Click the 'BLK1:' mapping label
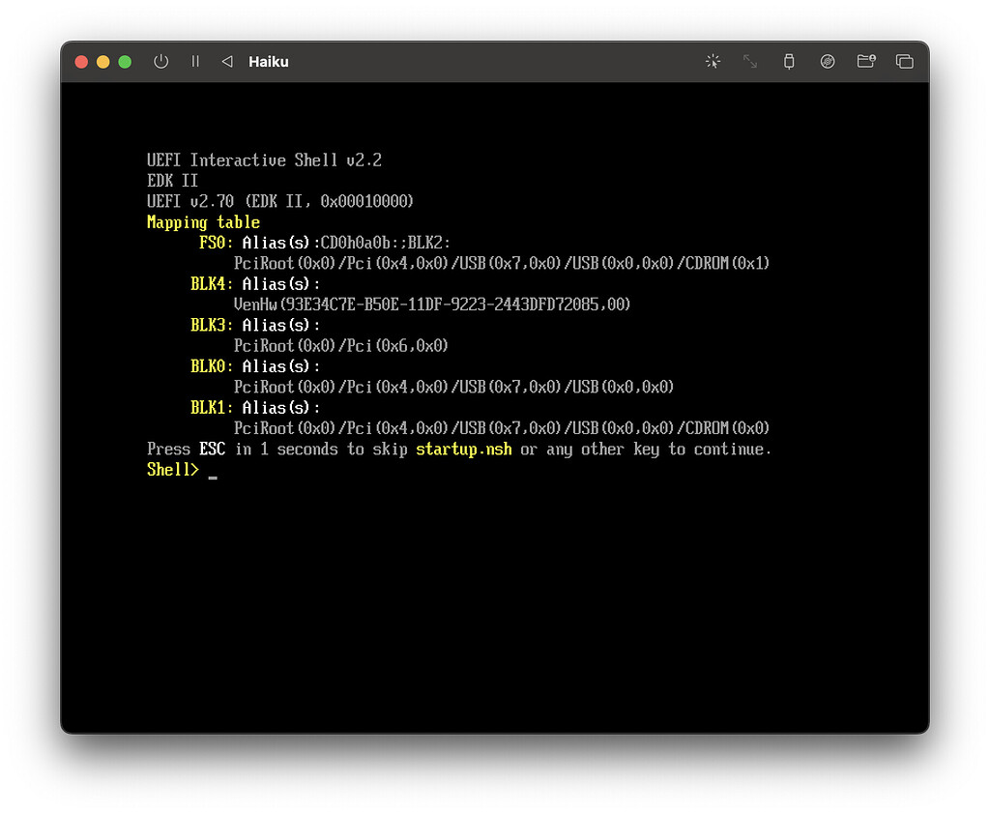 coord(212,408)
